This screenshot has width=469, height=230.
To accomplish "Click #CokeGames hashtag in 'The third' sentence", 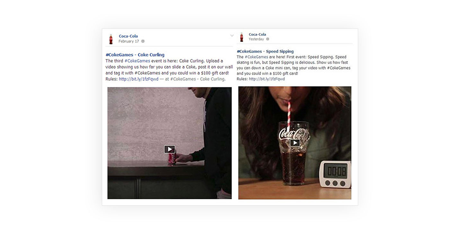I will click(137, 61).
